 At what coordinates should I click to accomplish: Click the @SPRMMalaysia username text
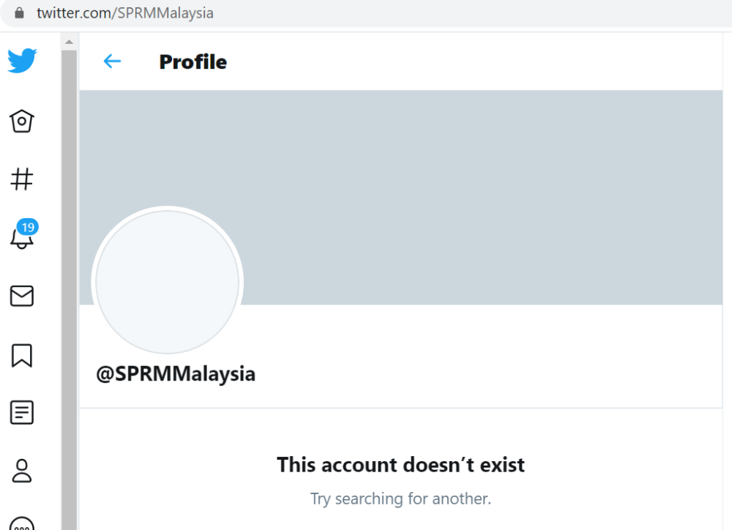176,374
